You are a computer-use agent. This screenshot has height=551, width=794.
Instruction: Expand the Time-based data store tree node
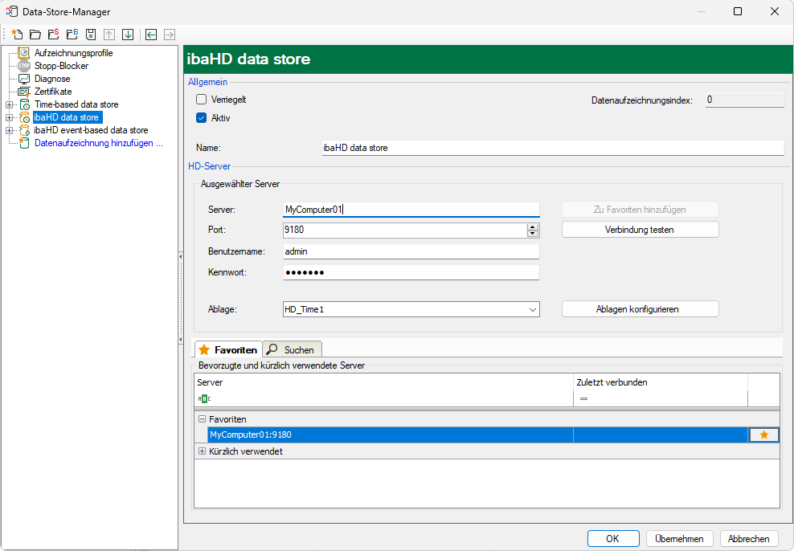9,104
